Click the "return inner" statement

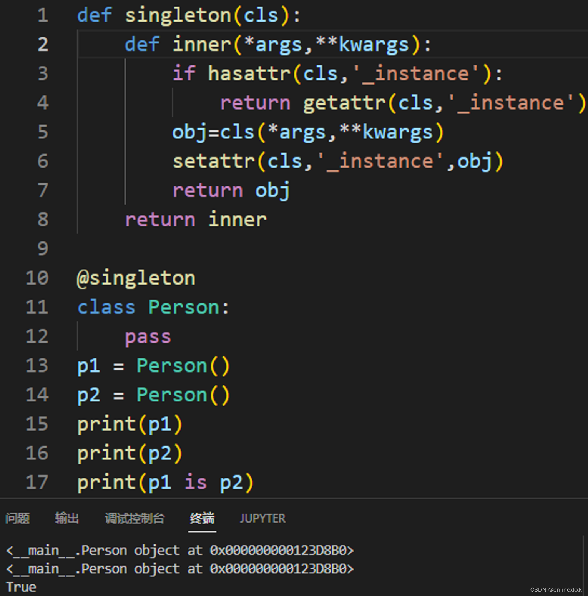(x=195, y=219)
